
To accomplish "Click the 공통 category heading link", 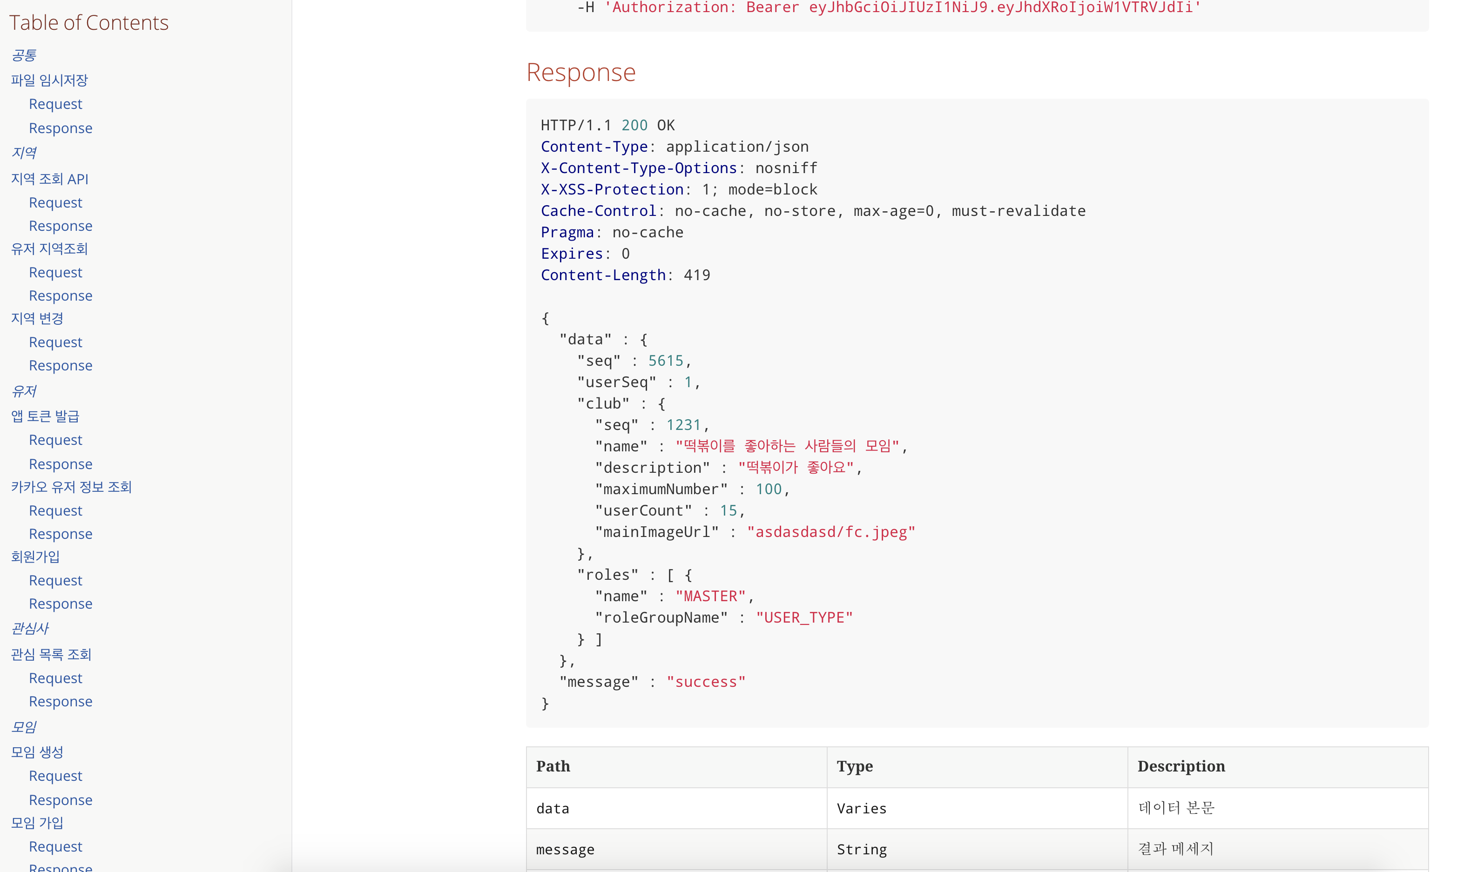I will 24,55.
